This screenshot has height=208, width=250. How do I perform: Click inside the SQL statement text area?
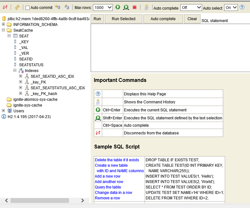169,48
